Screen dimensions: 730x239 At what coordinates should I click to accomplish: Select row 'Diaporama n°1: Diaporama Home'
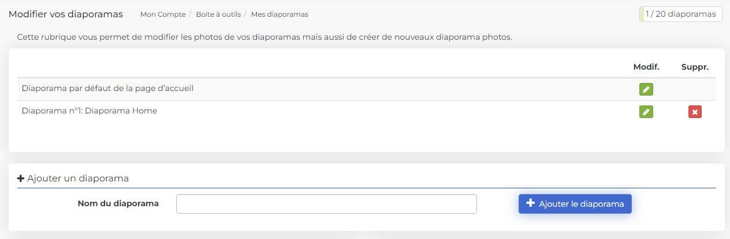pyautogui.click(x=367, y=112)
